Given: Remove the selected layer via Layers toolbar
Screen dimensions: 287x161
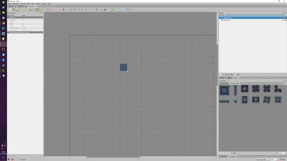Looking at the screenshot, I should (x=231, y=75).
